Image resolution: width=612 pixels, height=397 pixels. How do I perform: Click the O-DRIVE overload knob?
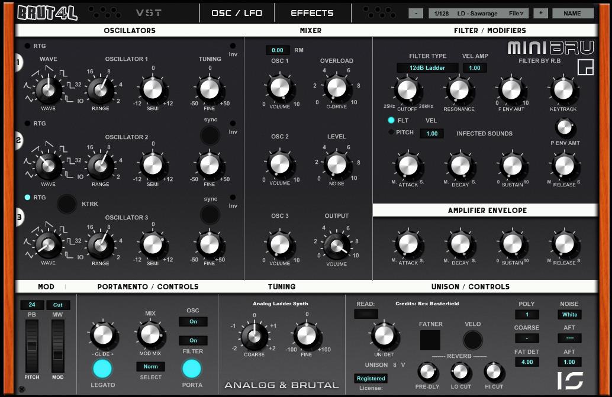[336, 88]
